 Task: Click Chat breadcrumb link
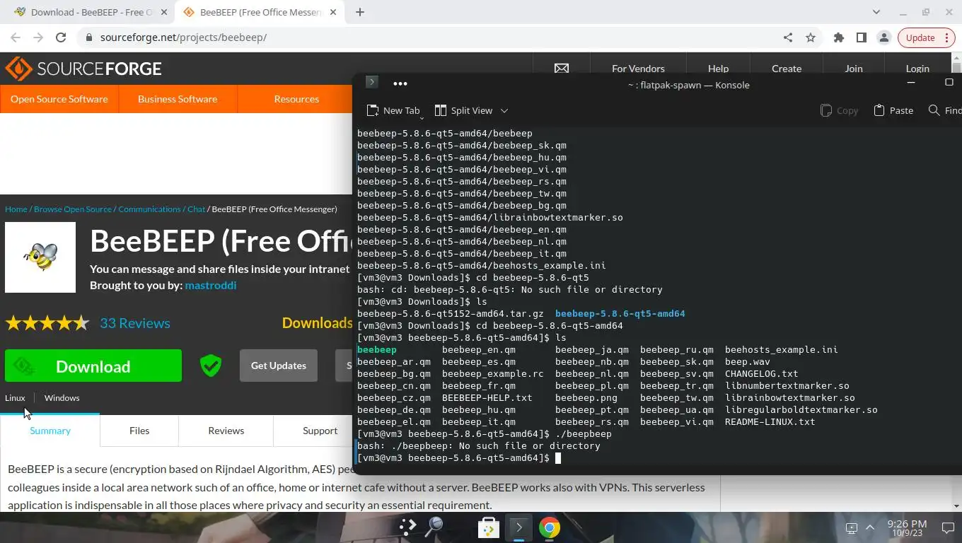197,209
